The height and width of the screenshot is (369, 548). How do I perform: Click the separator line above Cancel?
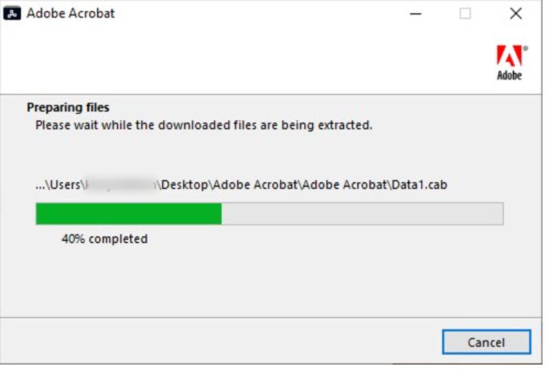click(274, 318)
